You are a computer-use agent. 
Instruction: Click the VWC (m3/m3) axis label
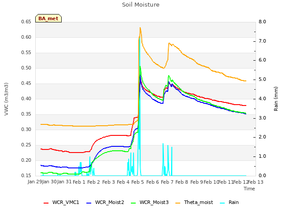pyautogui.click(x=6, y=99)
